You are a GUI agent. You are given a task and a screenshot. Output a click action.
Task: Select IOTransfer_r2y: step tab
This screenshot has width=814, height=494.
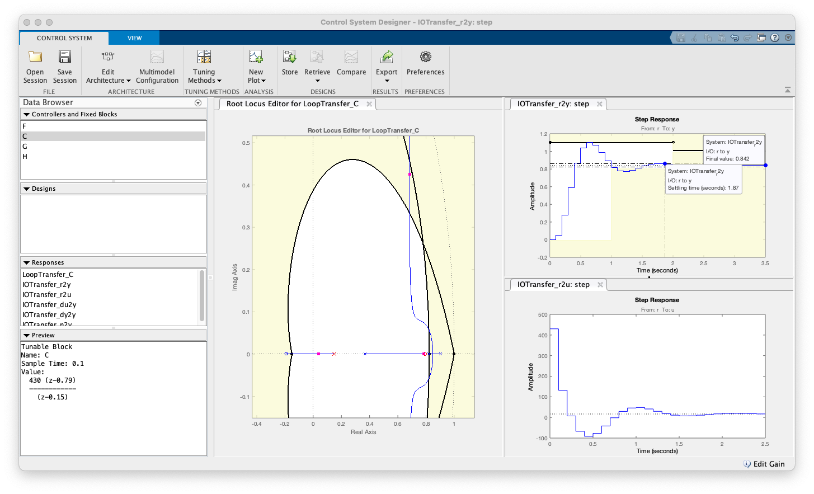553,104
